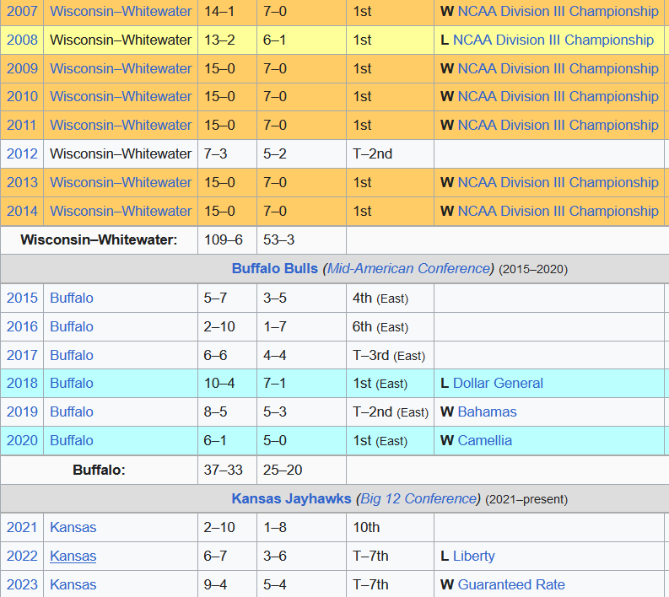Open the 2015 season year link

coord(22,298)
